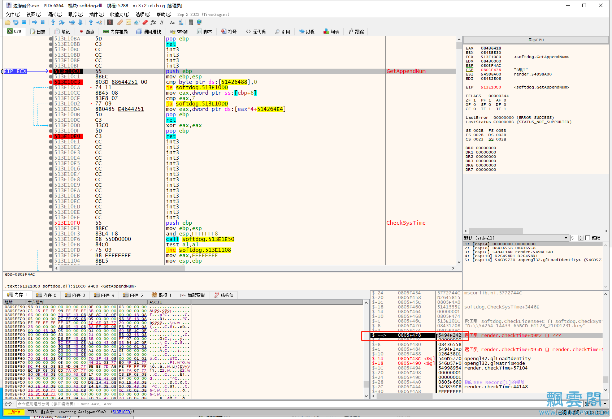Open the intermodular calls icon
The height and width of the screenshot is (419, 612).
181,22
